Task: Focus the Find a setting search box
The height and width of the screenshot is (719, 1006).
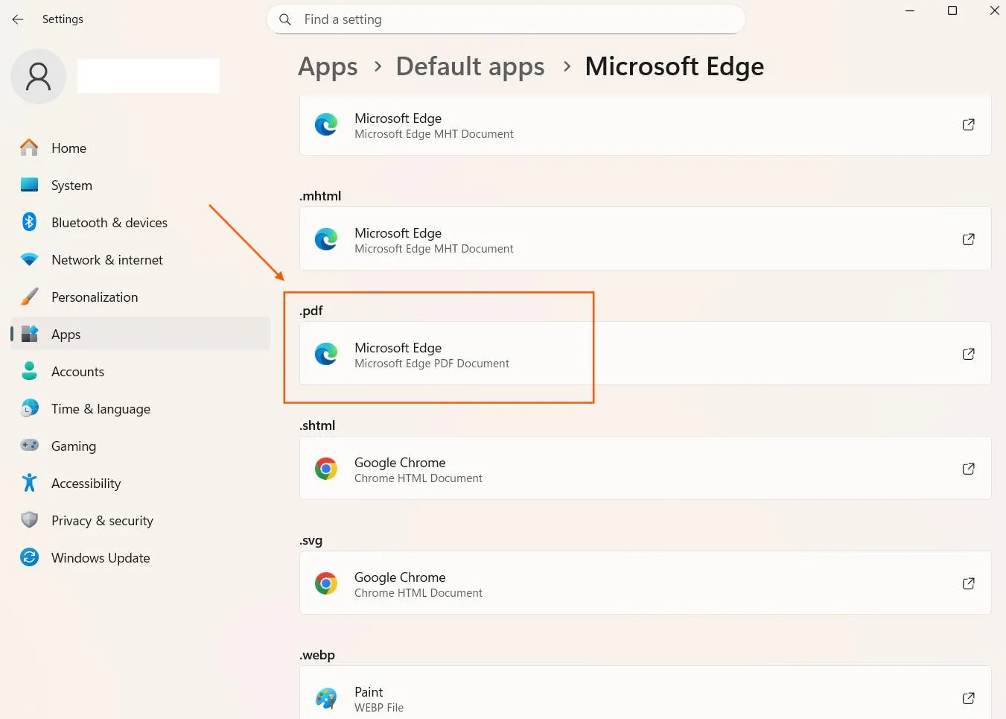Action: (514, 19)
